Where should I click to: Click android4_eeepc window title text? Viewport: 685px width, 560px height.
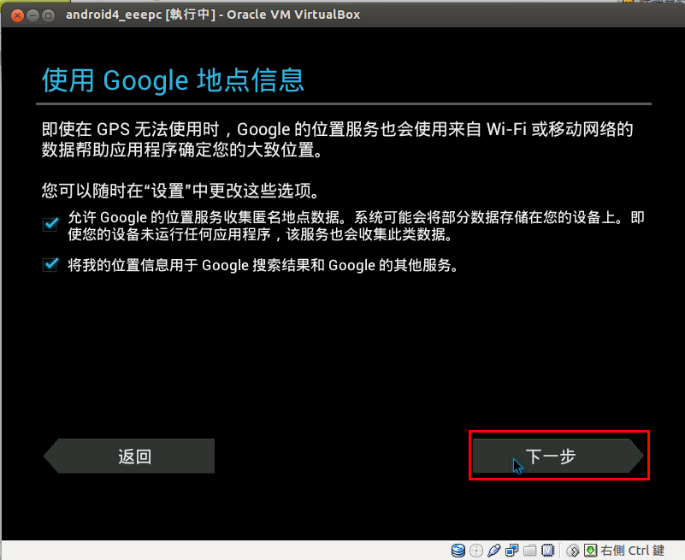coord(213,15)
